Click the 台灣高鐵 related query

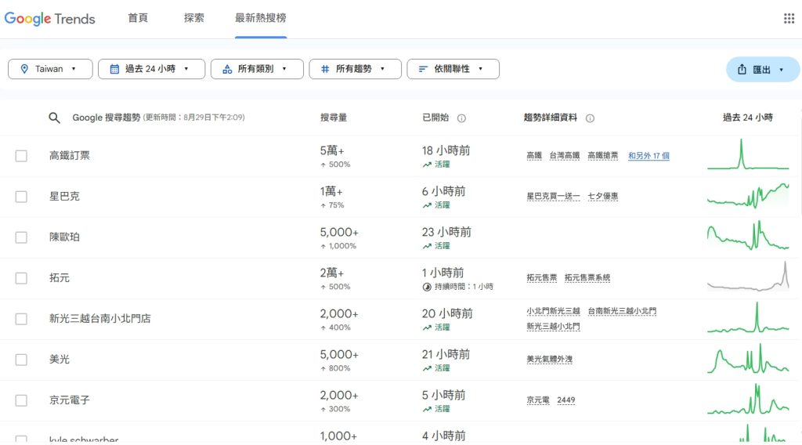click(x=565, y=155)
